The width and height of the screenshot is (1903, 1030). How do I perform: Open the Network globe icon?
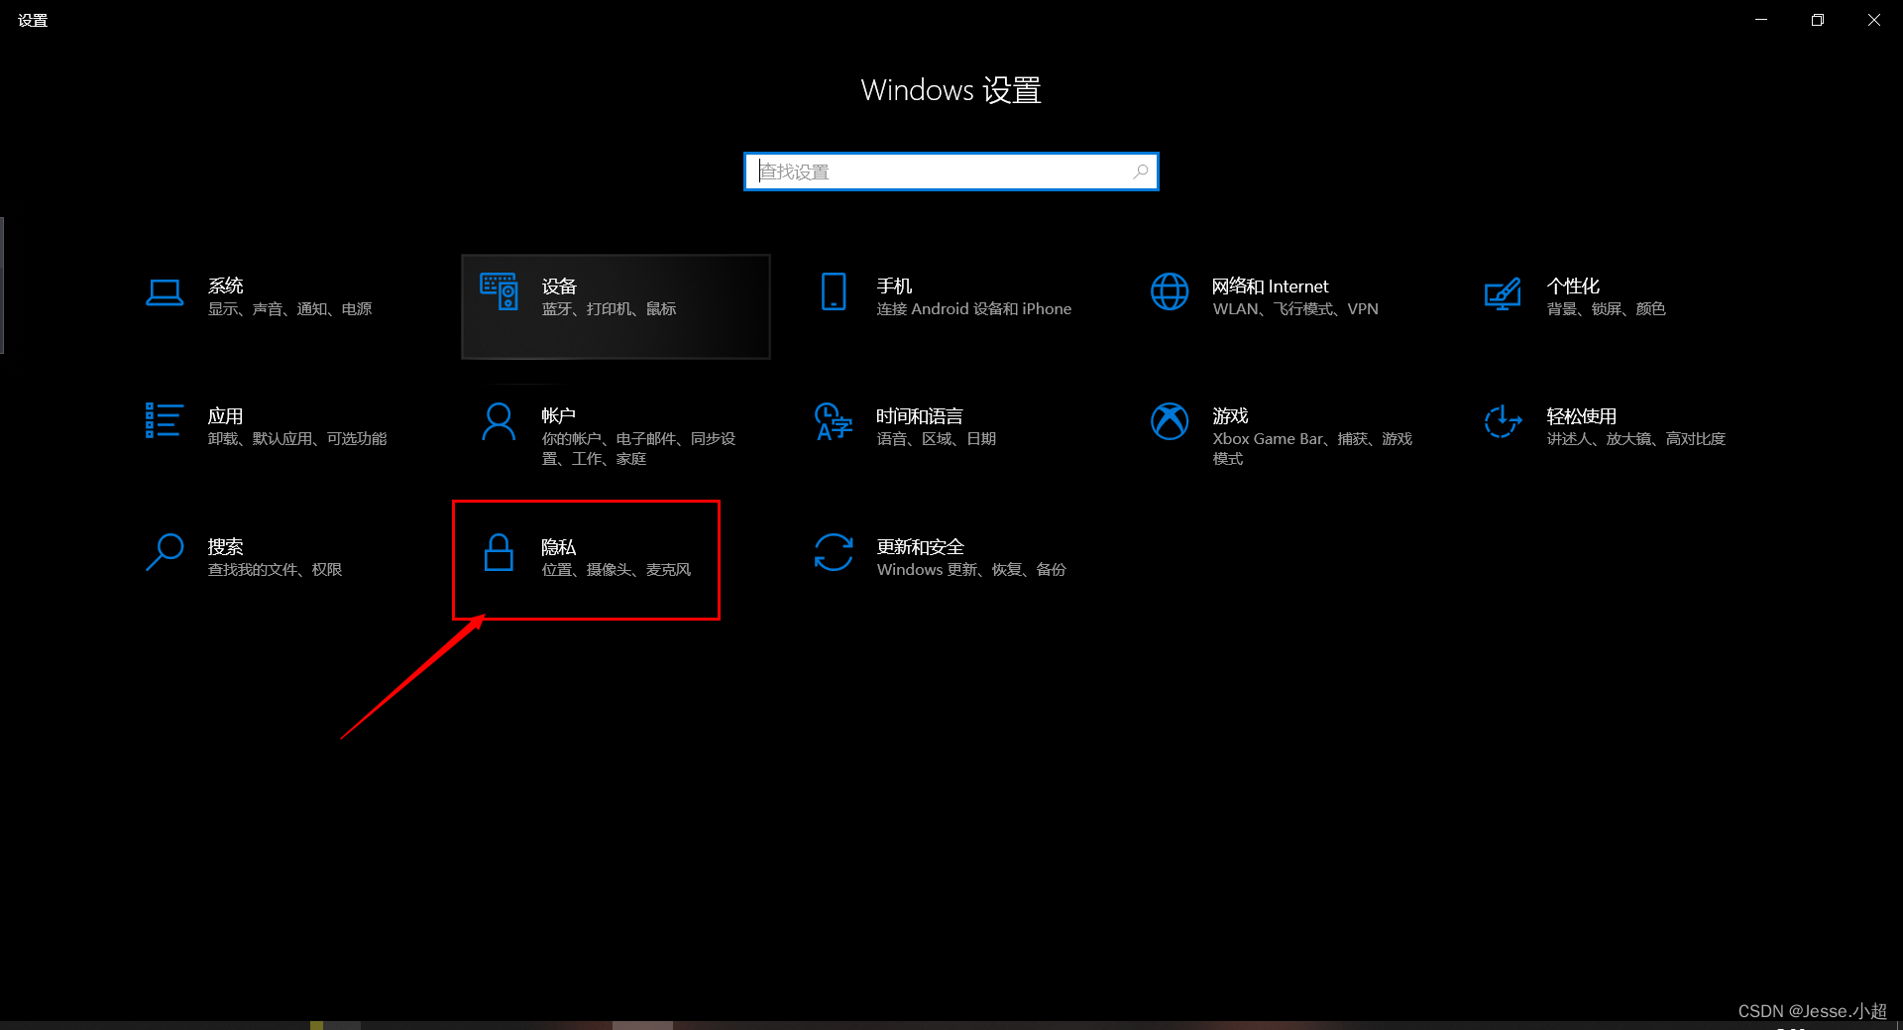tap(1170, 292)
